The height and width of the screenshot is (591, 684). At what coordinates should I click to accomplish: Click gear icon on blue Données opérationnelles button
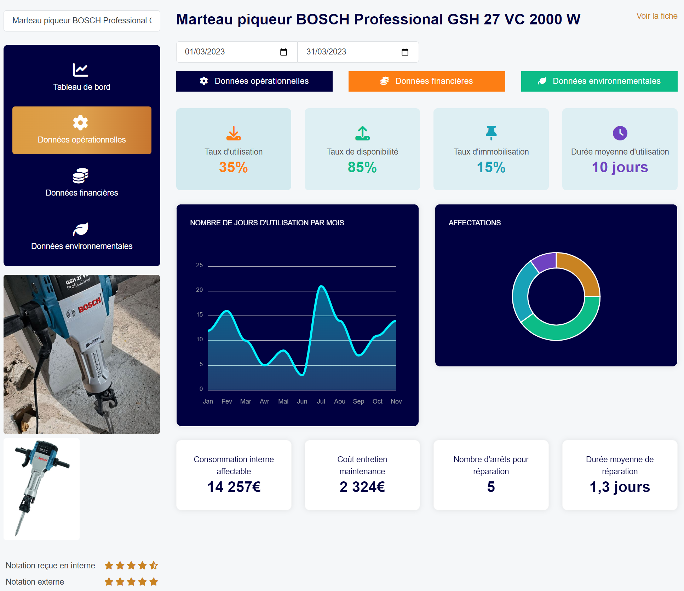[204, 81]
